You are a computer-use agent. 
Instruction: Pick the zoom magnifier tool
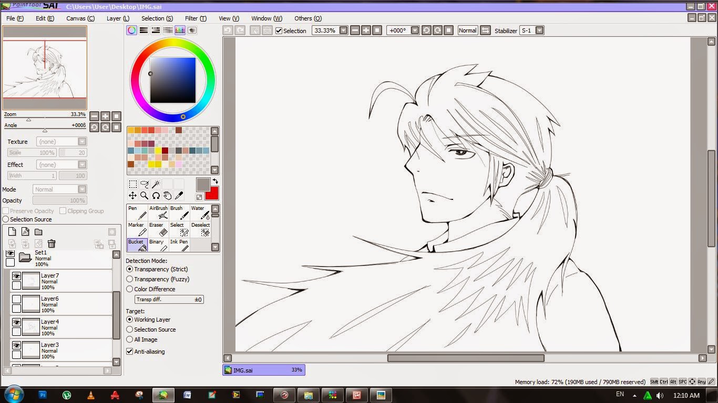(x=145, y=196)
